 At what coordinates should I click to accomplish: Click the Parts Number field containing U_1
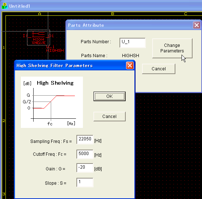coord(133,43)
